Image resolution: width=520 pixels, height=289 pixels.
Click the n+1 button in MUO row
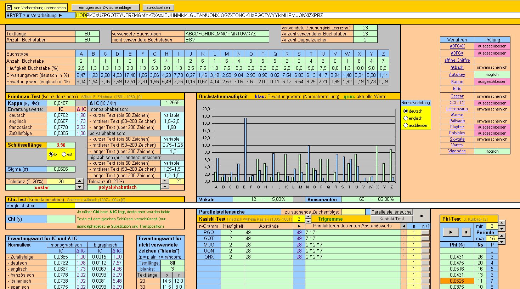click(425, 244)
